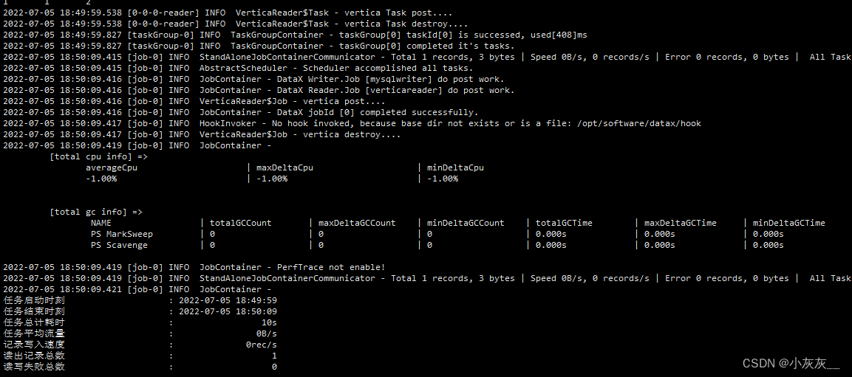Click the minDeltaCpu column label
The height and width of the screenshot is (377, 852).
pyautogui.click(x=455, y=167)
